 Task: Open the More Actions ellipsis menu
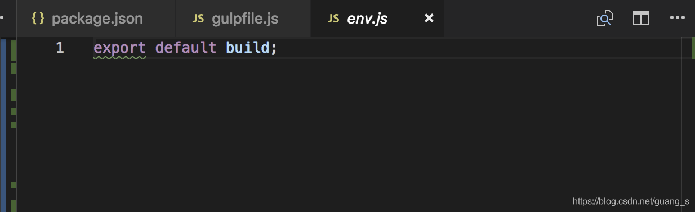point(677,18)
